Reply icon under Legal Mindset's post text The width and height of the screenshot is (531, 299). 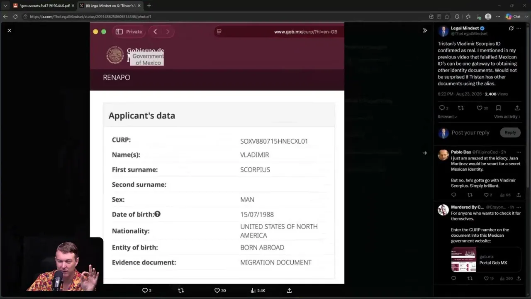442,108
